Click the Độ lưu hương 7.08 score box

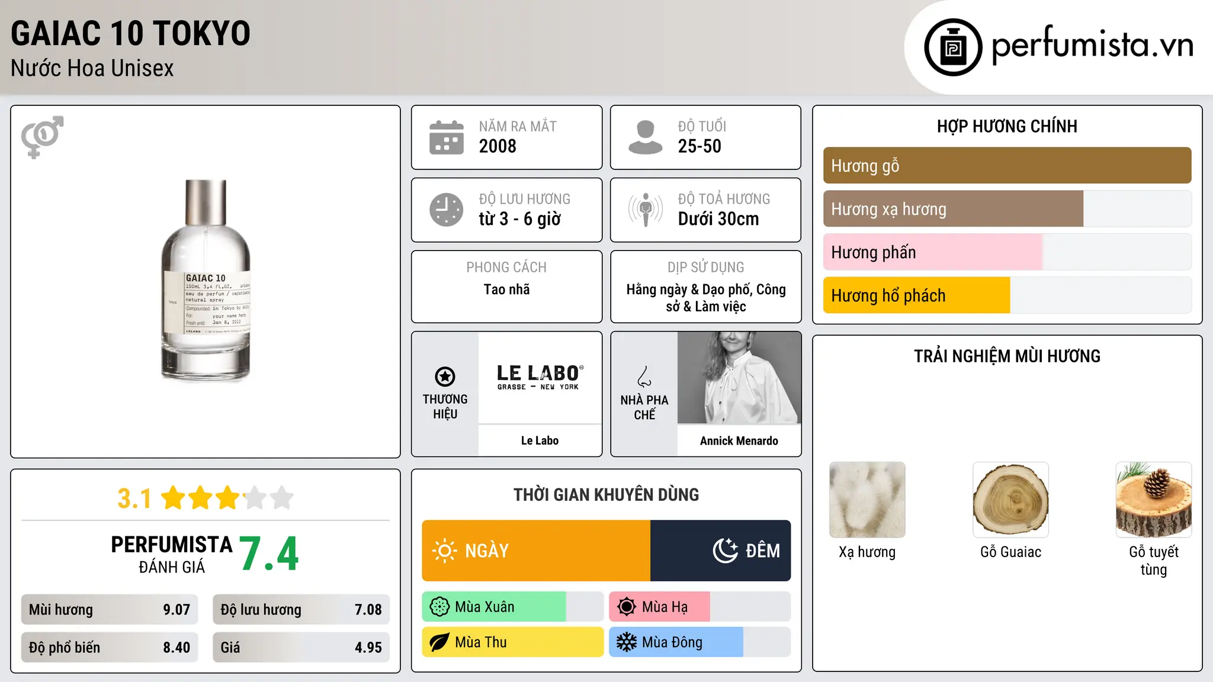[301, 609]
